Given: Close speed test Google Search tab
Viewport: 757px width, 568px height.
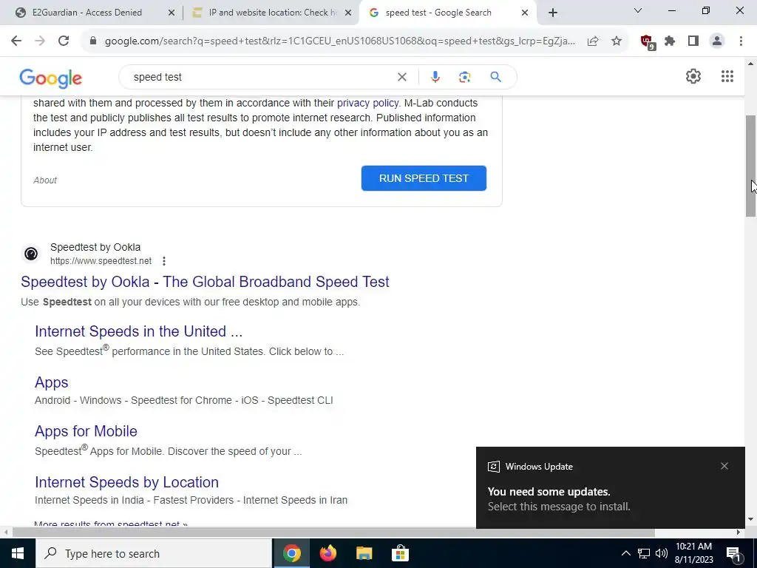Looking at the screenshot, I should click(525, 13).
